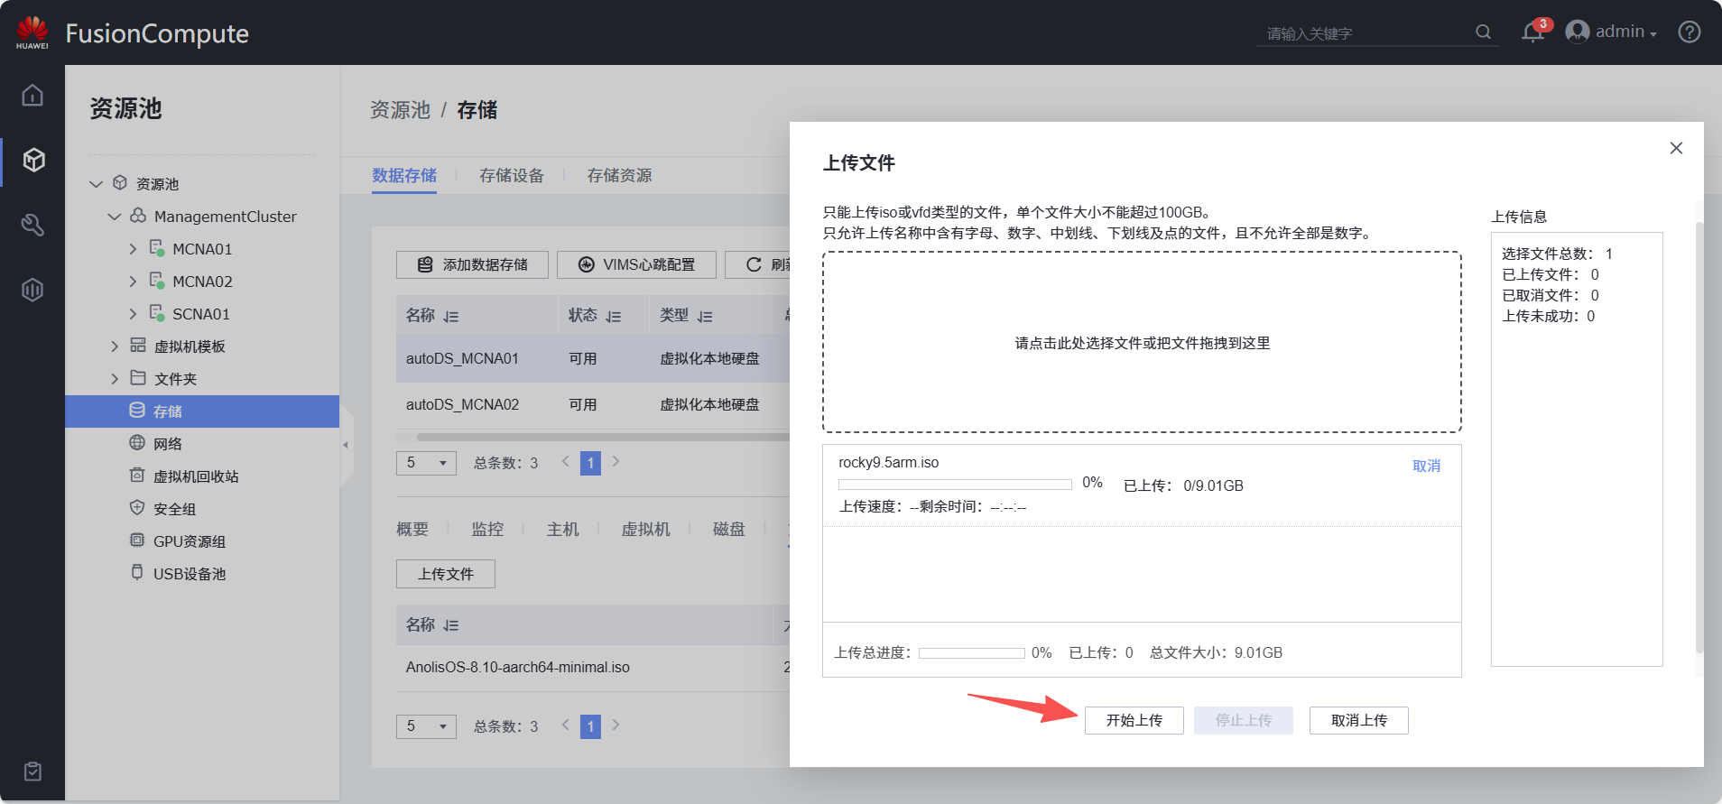The height and width of the screenshot is (804, 1722).
Task: Open the 主机 detail tab
Action: [562, 529]
